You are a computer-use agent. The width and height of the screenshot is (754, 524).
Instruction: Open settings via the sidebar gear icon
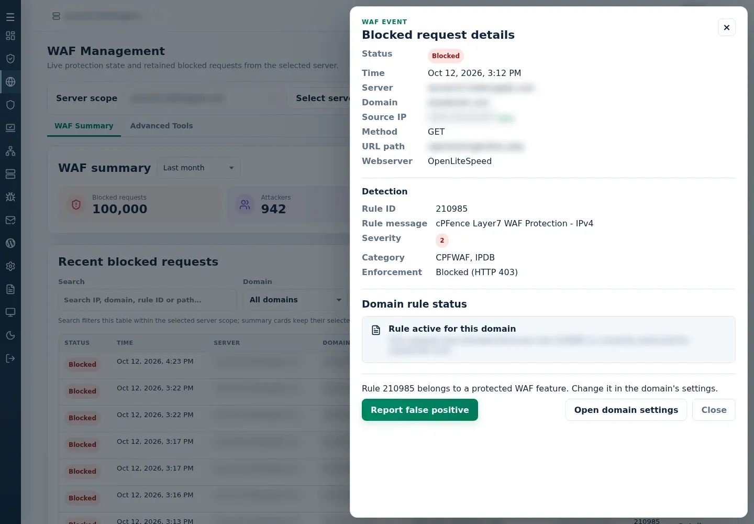click(x=10, y=266)
